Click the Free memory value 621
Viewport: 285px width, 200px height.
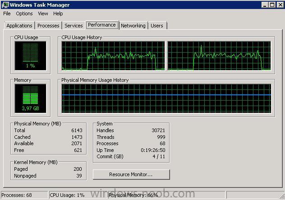point(78,150)
